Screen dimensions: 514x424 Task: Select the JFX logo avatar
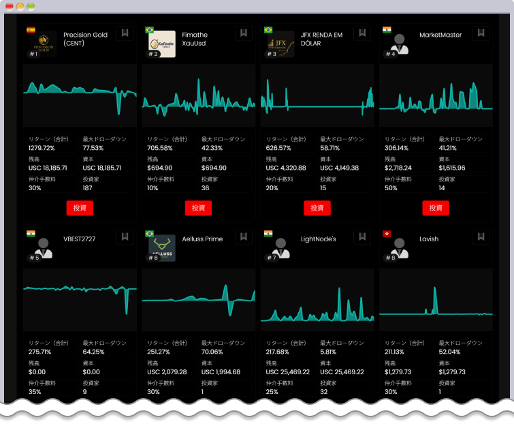click(281, 44)
